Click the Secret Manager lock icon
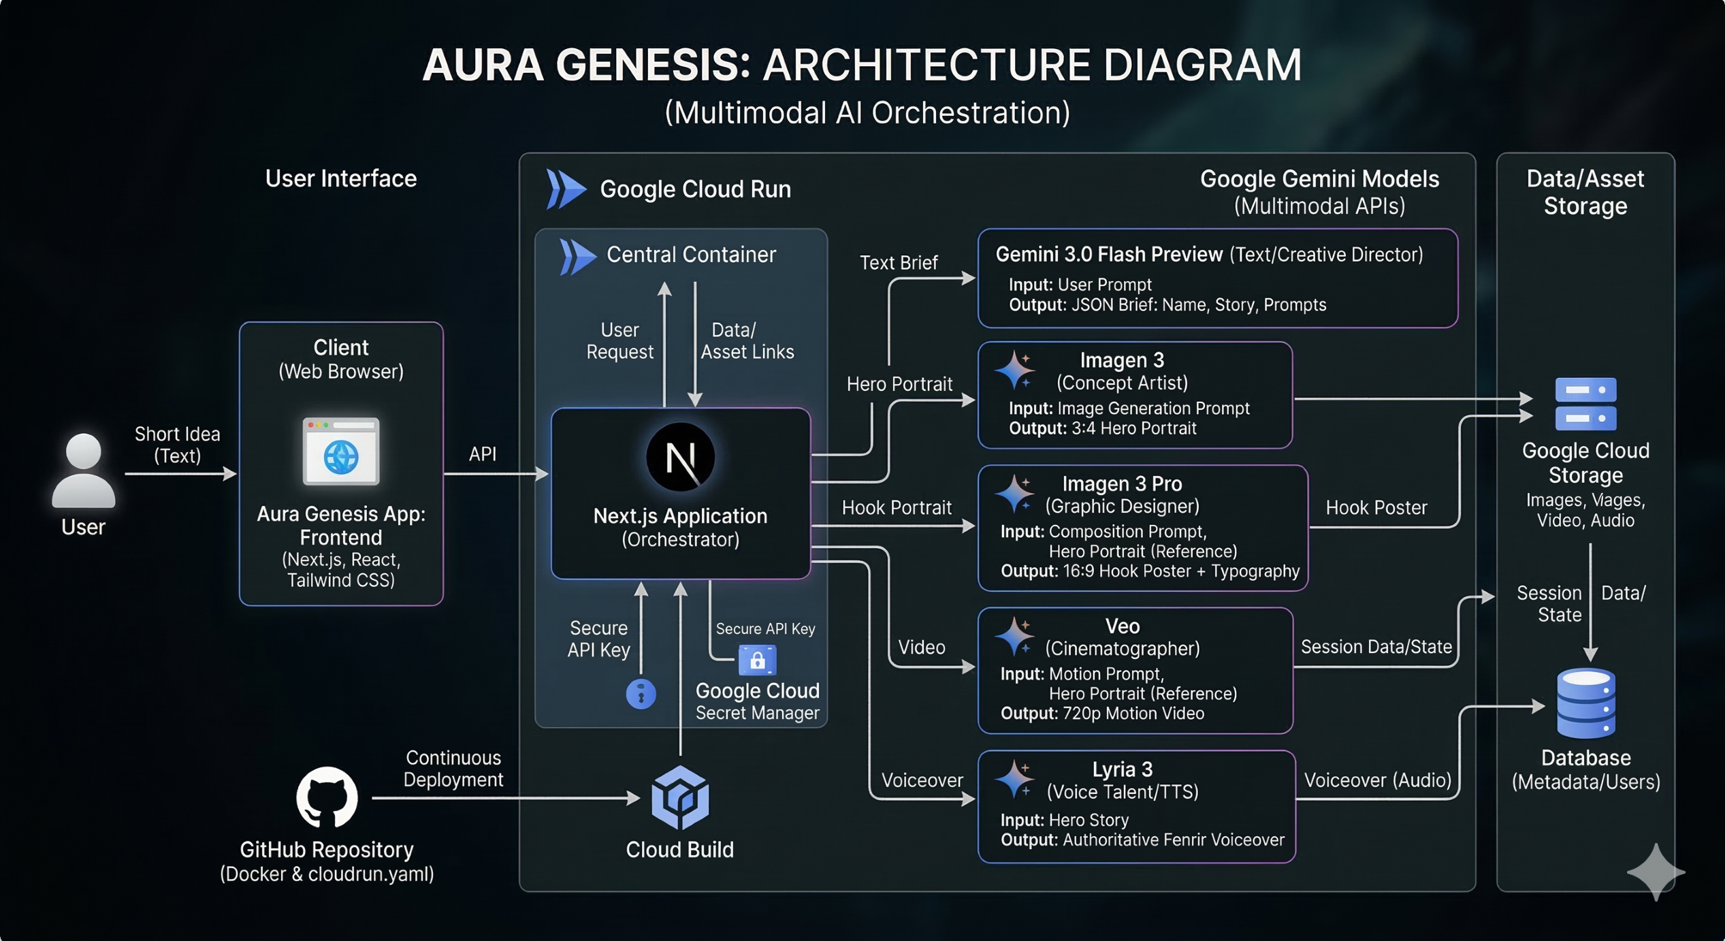The image size is (1725, 941). point(757,659)
